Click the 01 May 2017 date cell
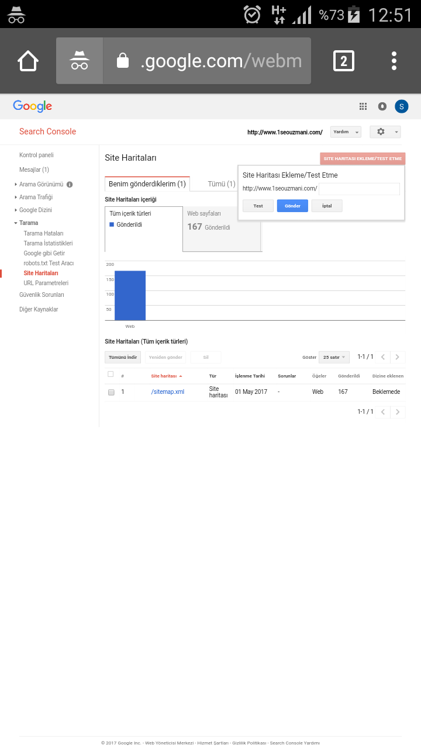Image resolution: width=421 pixels, height=748 pixels. point(251,392)
